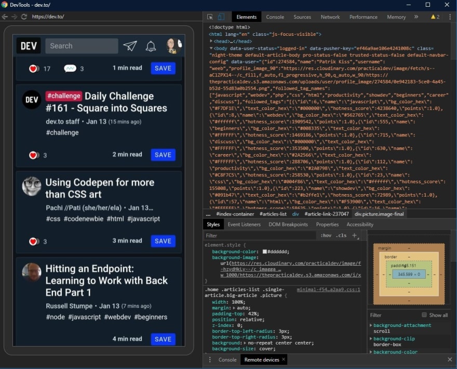
Task: Select Event Listeners pane tab
Action: click(x=244, y=225)
